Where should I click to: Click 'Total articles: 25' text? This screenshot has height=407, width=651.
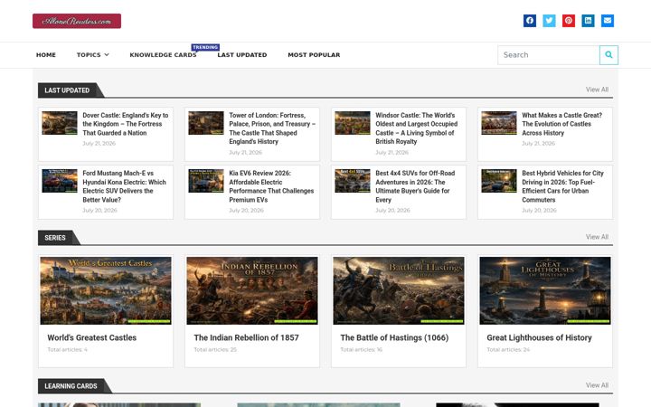click(215, 350)
